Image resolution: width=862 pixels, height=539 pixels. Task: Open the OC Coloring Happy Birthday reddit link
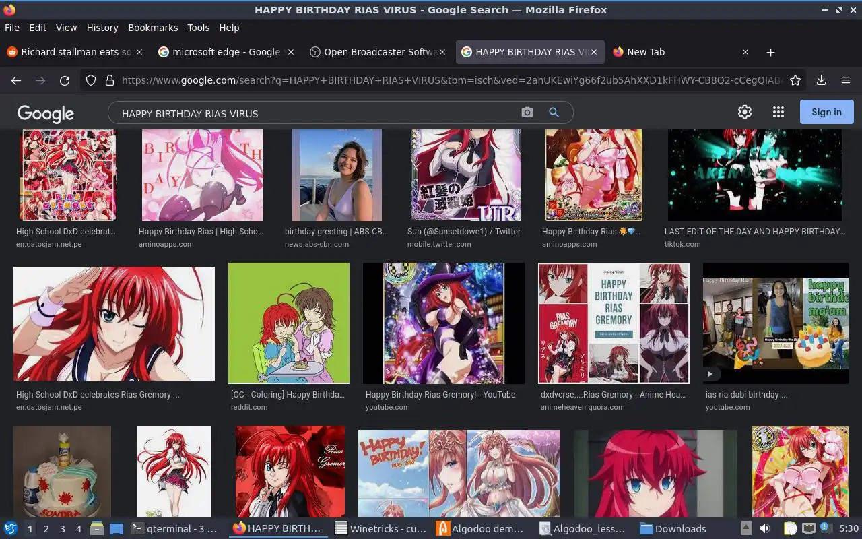pos(288,395)
